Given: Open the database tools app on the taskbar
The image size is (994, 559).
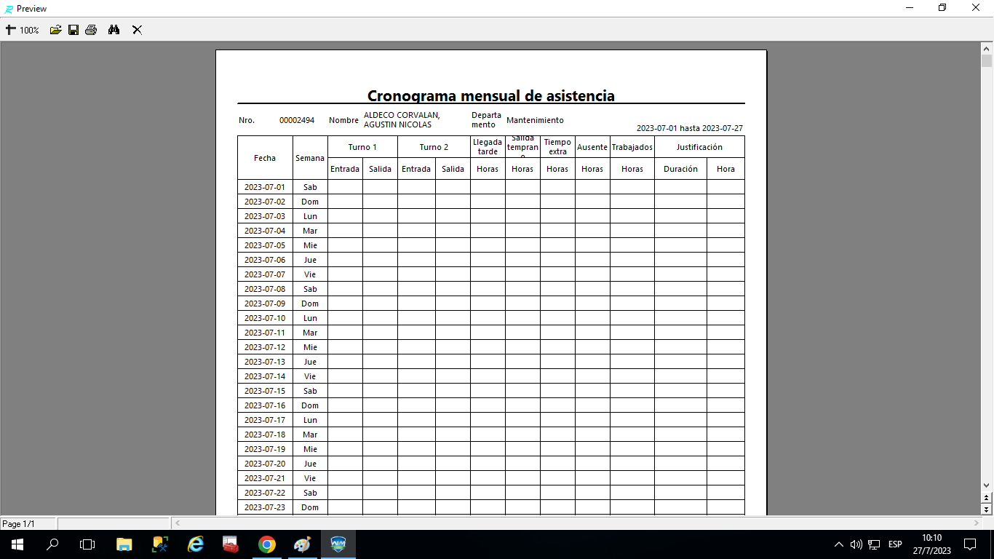Looking at the screenshot, I should (x=160, y=544).
